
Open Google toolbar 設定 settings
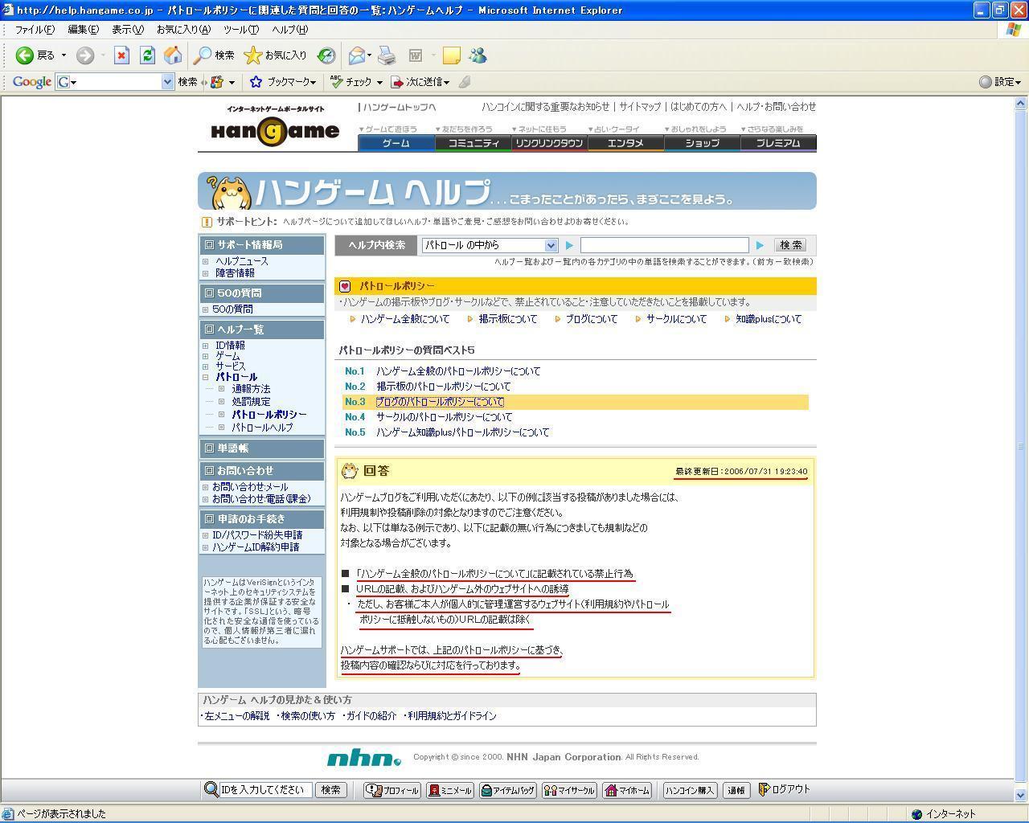(1000, 82)
